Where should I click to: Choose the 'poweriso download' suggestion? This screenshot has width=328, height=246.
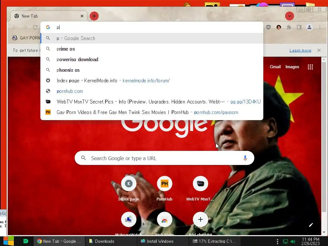click(152, 59)
